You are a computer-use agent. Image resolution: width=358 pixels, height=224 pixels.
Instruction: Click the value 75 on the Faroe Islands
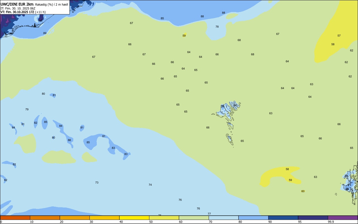(229, 124)
